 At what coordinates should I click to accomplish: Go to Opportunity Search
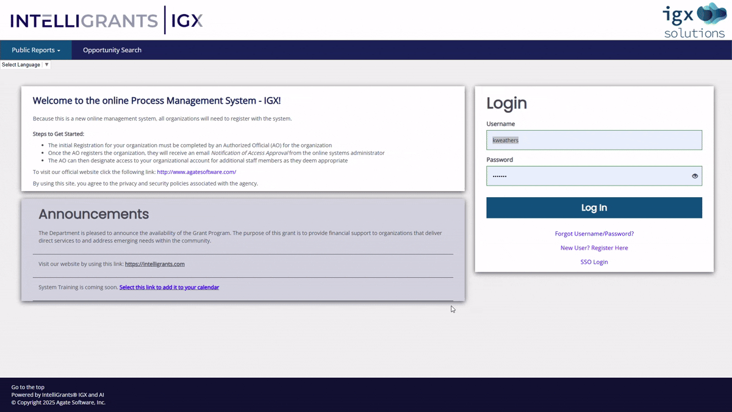112,50
